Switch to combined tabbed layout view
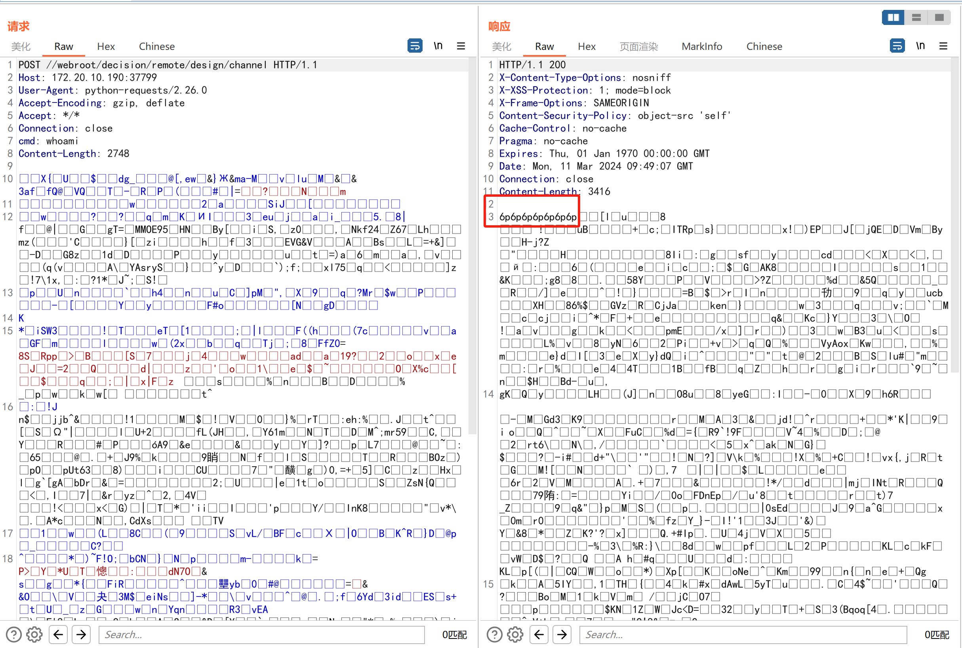This screenshot has height=648, width=962. 939,17
